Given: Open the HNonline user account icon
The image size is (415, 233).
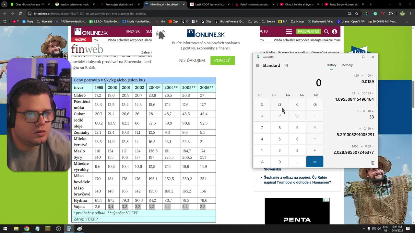Looking at the screenshot, I should coord(335,32).
